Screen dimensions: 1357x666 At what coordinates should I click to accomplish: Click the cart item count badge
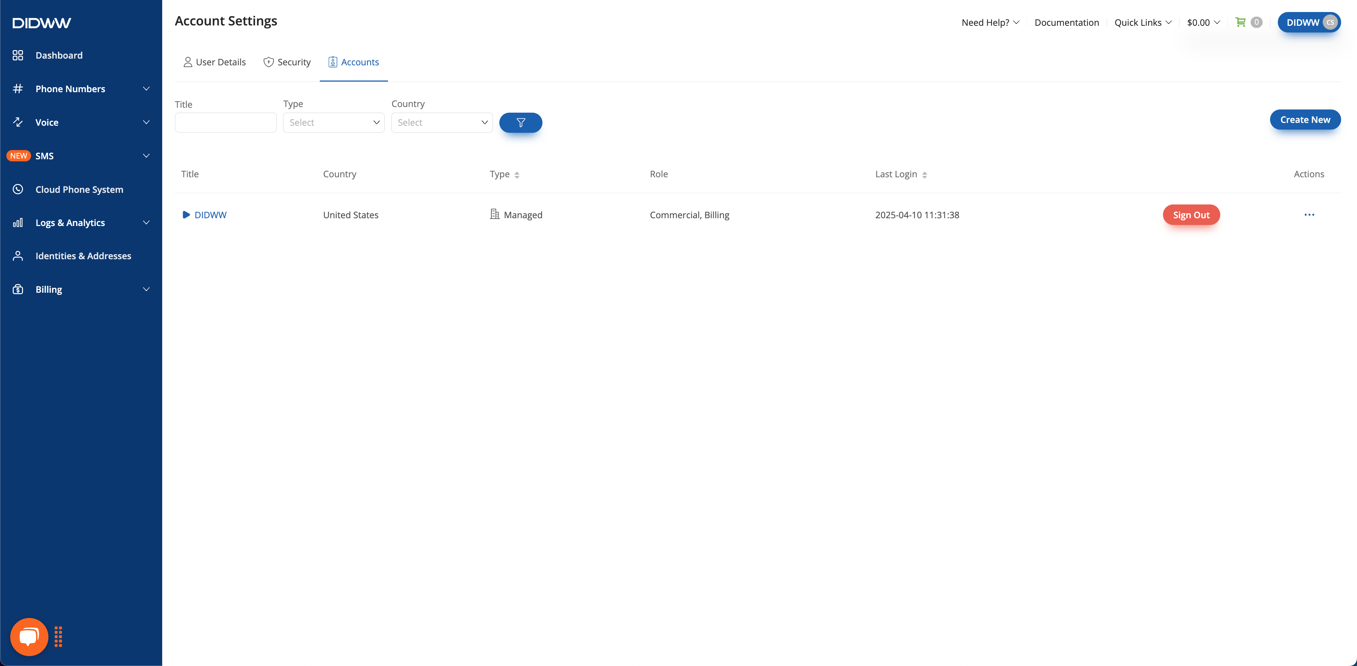[x=1256, y=22]
